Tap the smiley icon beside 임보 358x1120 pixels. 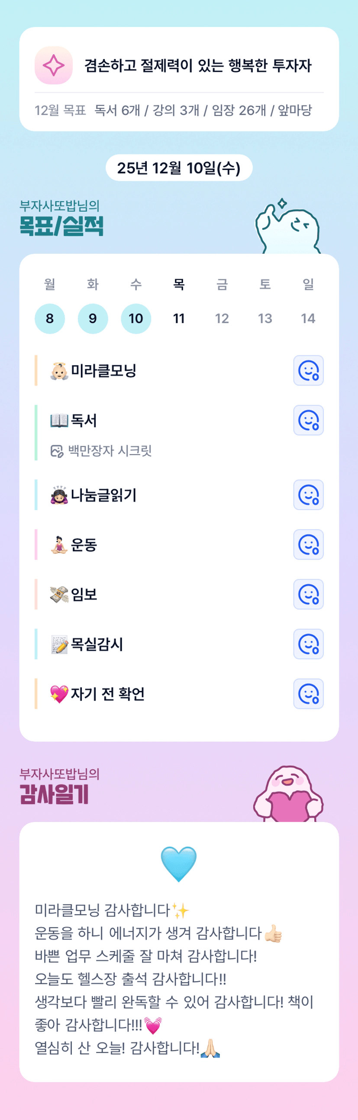[308, 594]
